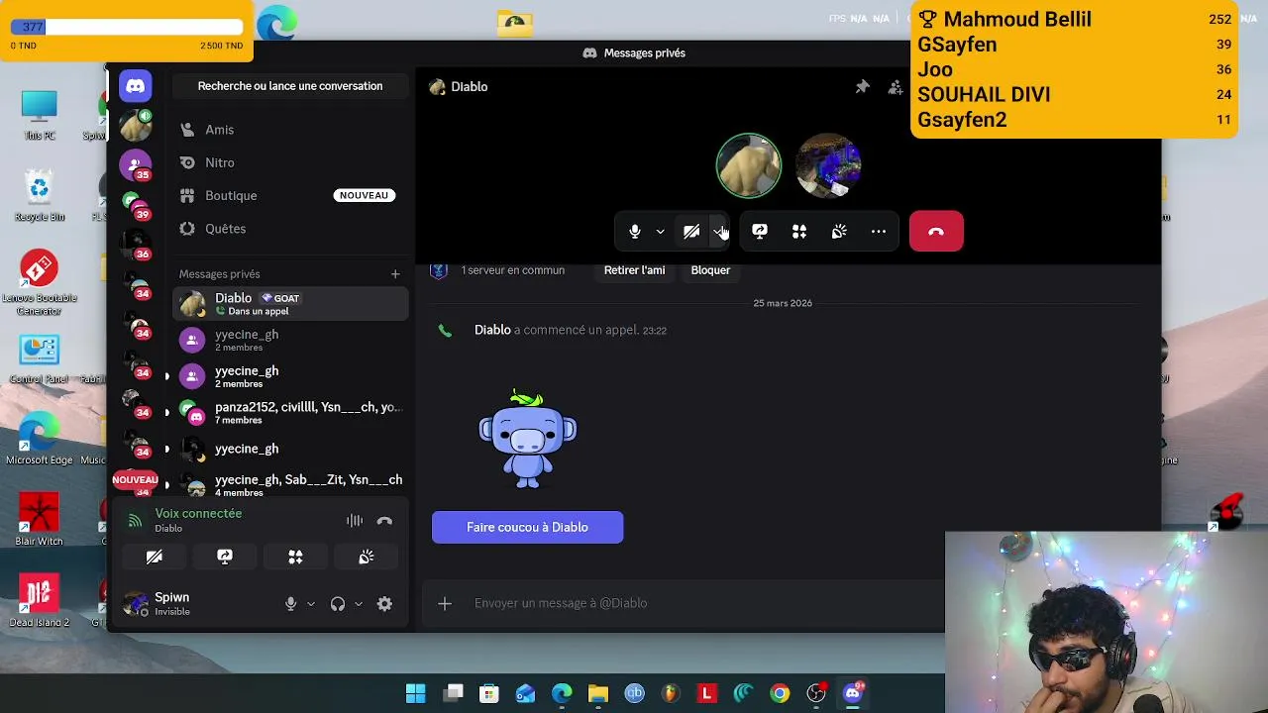1268x713 pixels.
Task: Expand output device arrow beside headphones
Action: tap(359, 604)
